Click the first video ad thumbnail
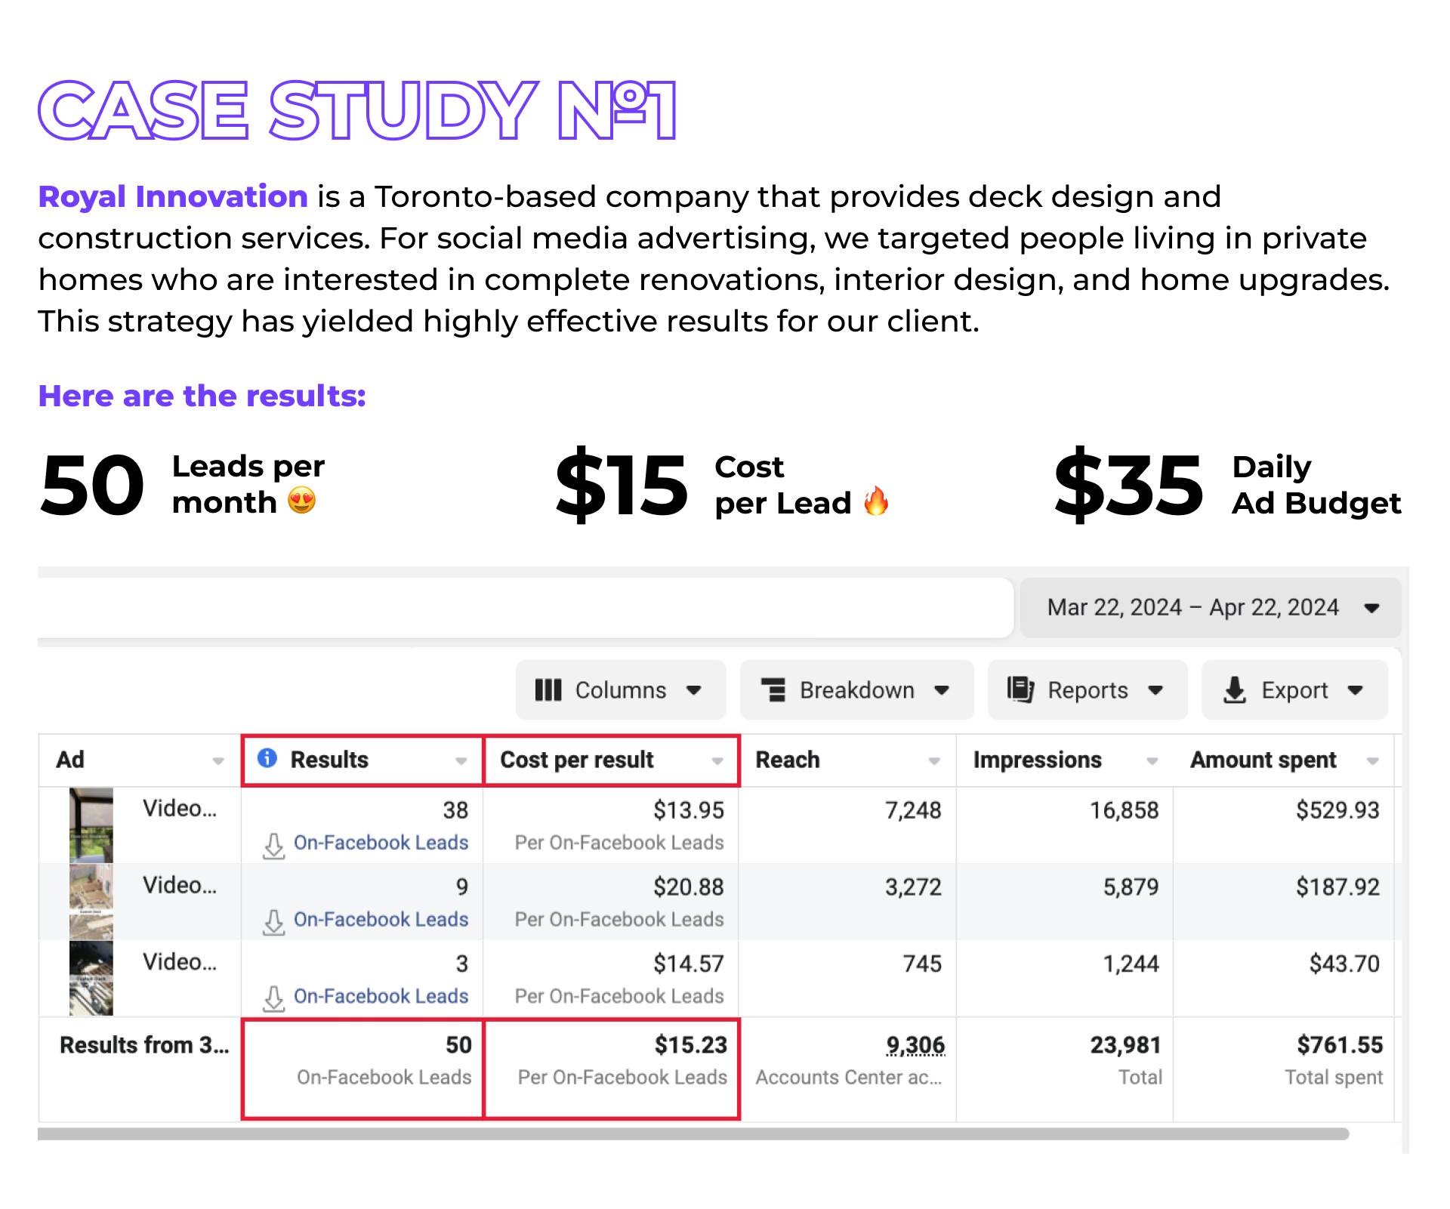1450x1209 pixels. pos(91,825)
